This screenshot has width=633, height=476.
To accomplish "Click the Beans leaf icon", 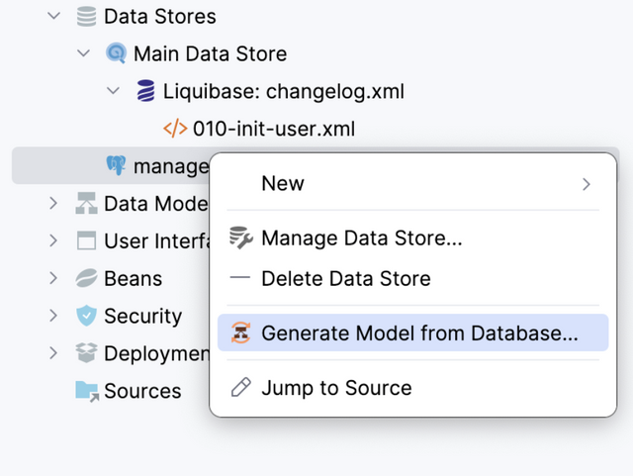I will [87, 279].
